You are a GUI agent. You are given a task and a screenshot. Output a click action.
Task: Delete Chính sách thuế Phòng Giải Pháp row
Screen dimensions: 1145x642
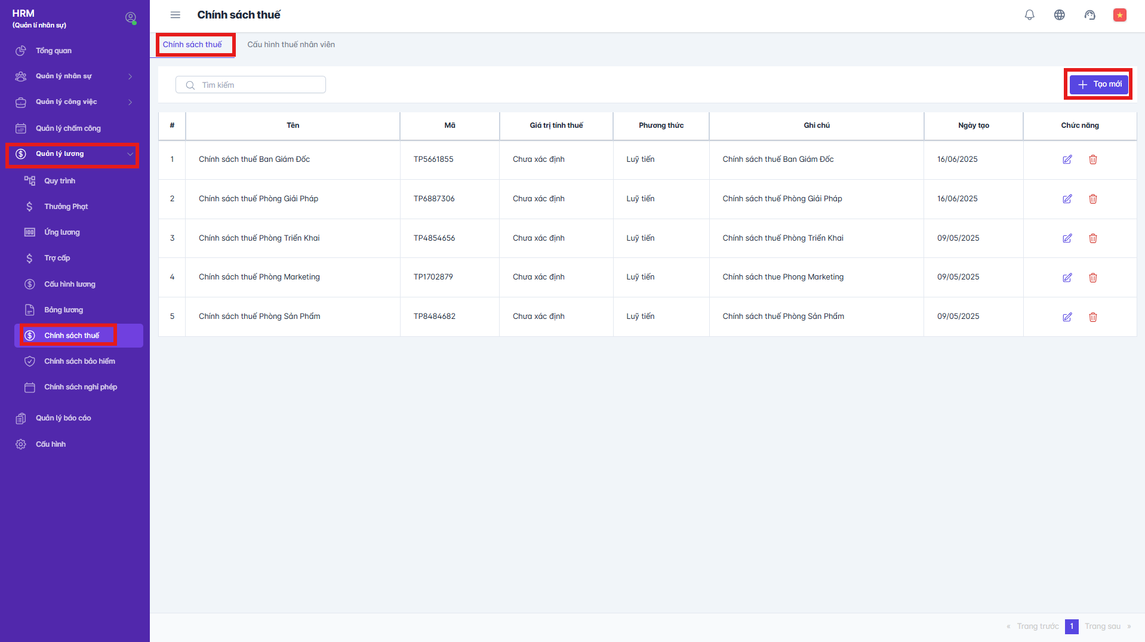pos(1092,199)
